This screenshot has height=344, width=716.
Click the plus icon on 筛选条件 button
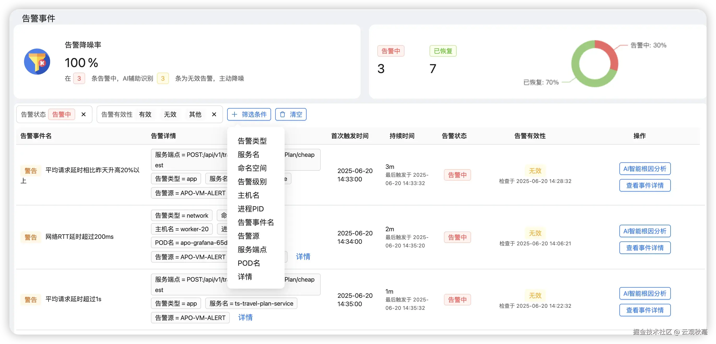click(x=234, y=115)
